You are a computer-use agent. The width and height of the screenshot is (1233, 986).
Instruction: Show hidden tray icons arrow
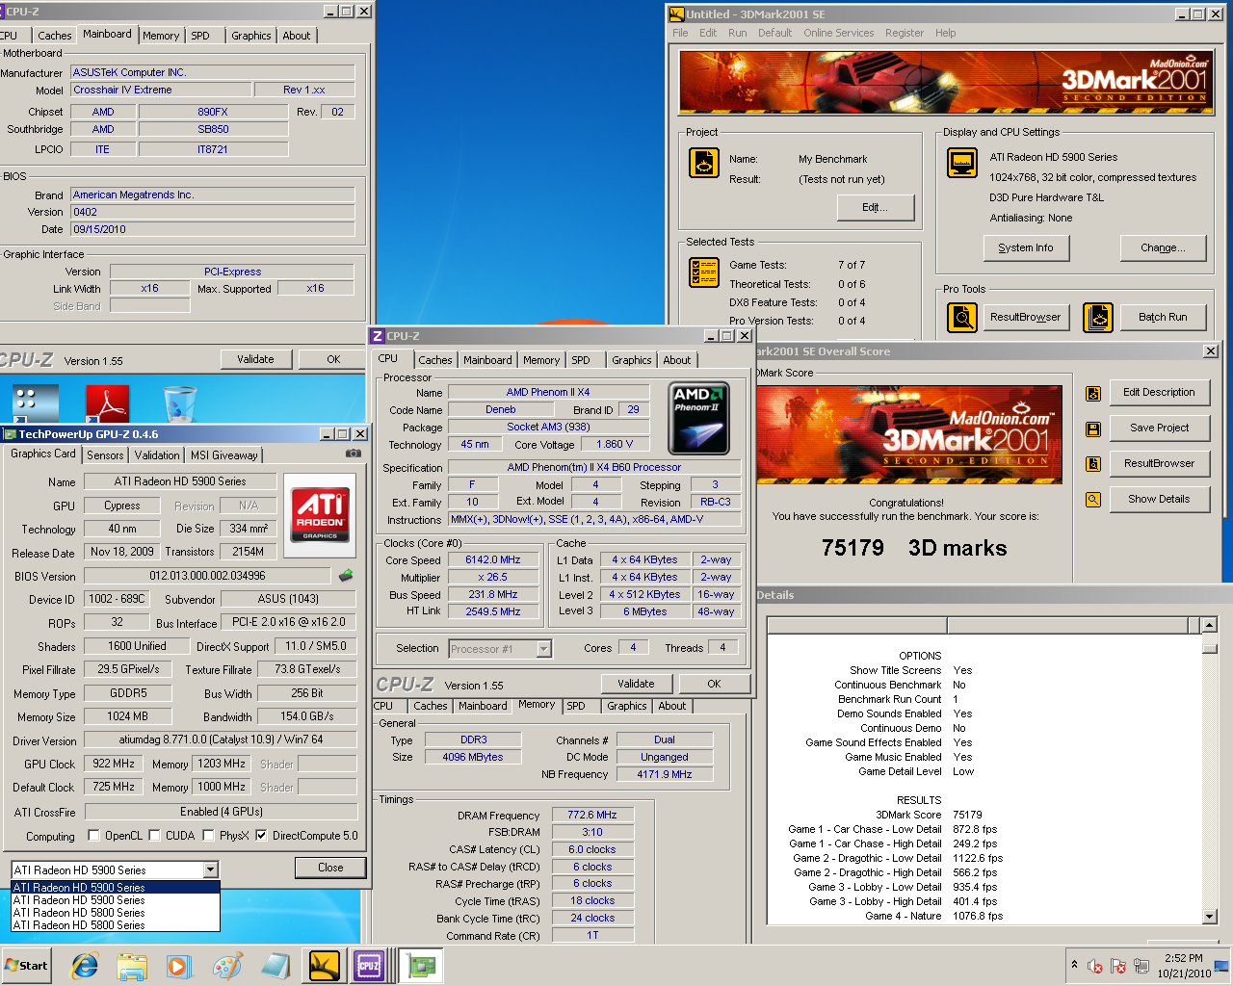(1074, 964)
